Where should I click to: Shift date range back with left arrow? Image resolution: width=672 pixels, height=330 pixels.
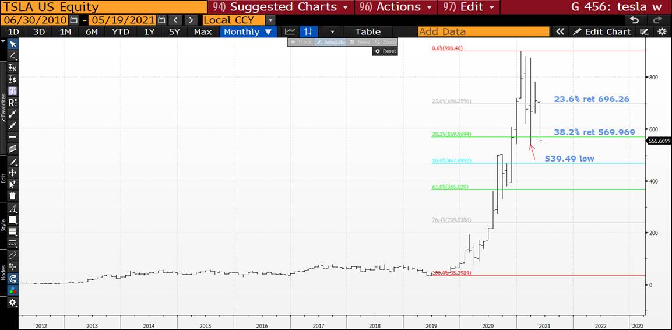(175, 20)
